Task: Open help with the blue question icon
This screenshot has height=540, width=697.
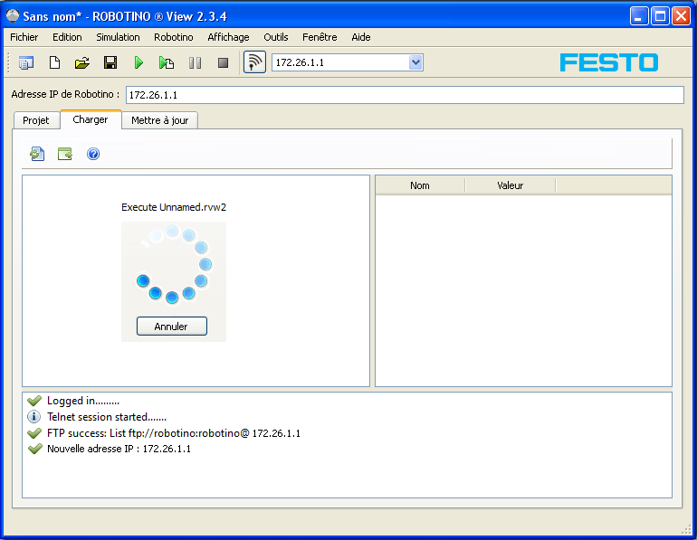Action: 93,154
